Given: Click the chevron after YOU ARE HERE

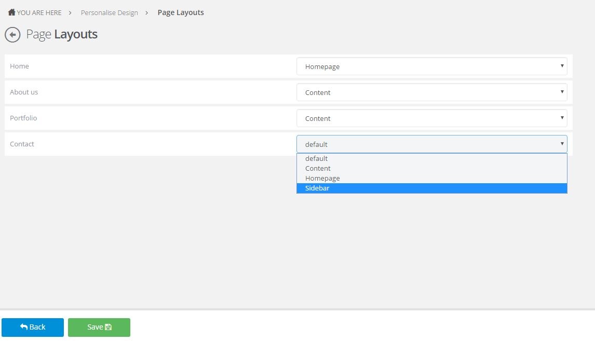Looking at the screenshot, I should 70,12.
